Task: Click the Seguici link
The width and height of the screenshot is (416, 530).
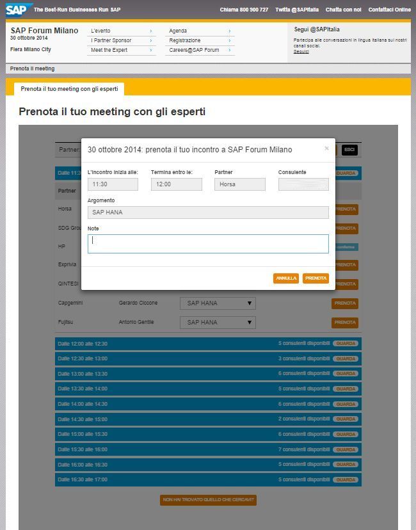Action: click(301, 52)
